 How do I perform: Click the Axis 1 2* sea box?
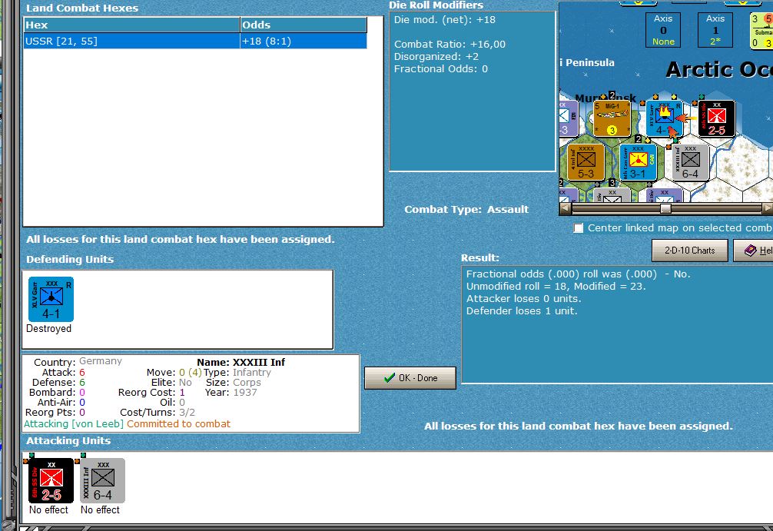point(715,30)
